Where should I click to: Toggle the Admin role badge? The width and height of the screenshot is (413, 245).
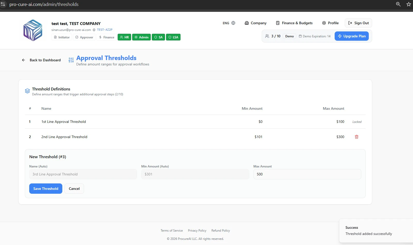[x=141, y=37]
